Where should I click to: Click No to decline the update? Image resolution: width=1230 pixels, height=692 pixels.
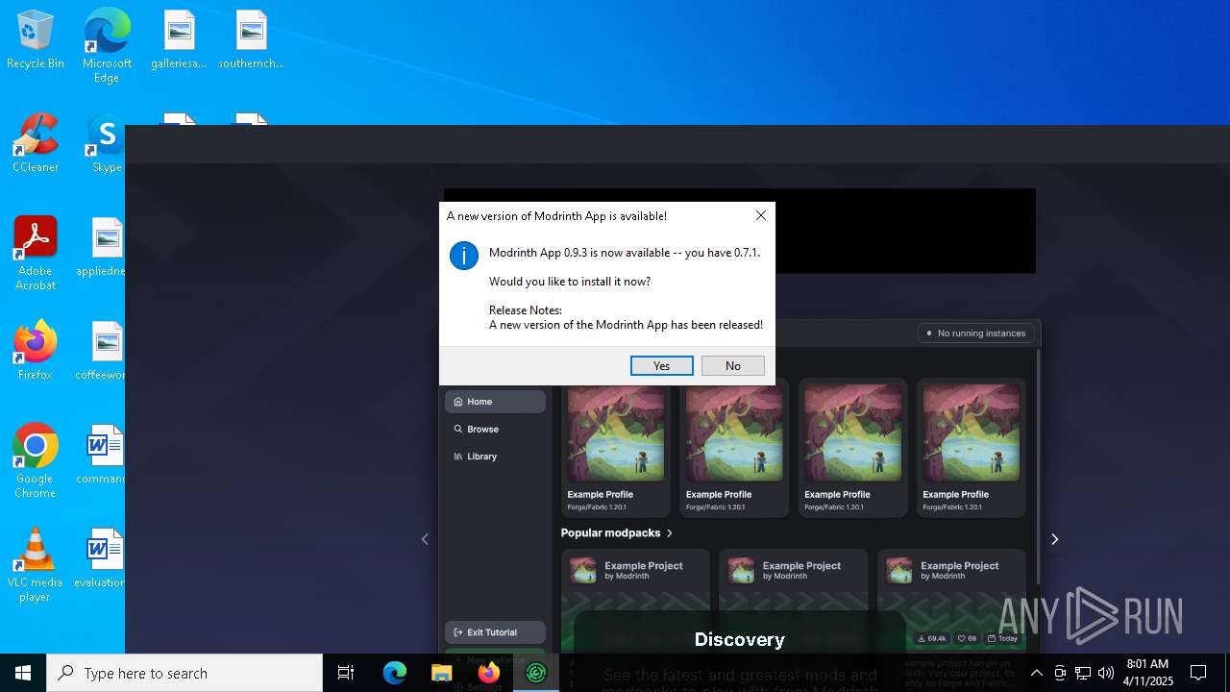[x=733, y=365]
